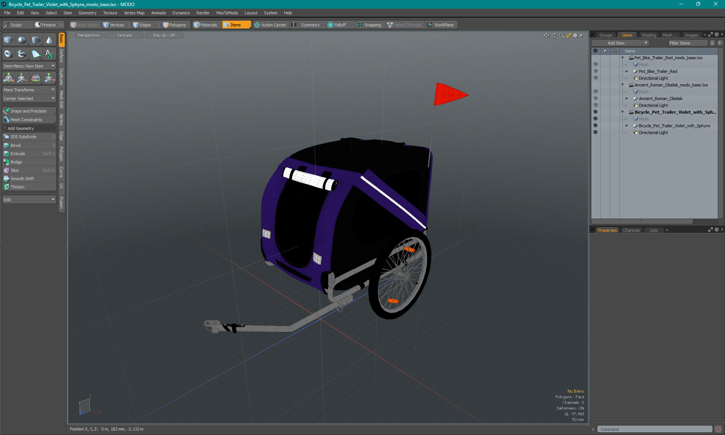Open the Deform vertical tab

tap(62, 56)
